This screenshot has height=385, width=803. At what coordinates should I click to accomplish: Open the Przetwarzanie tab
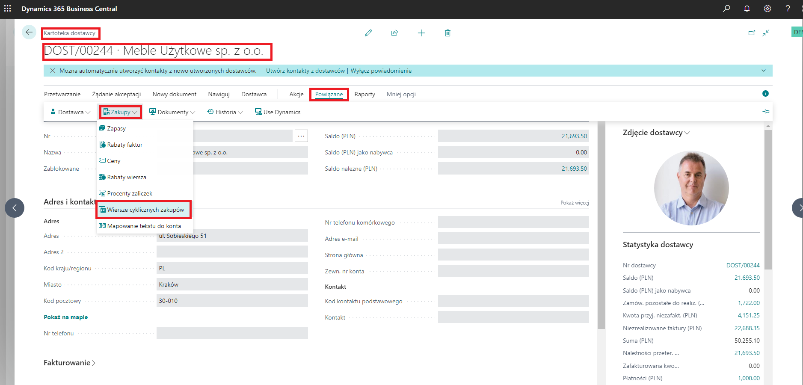pyautogui.click(x=62, y=94)
